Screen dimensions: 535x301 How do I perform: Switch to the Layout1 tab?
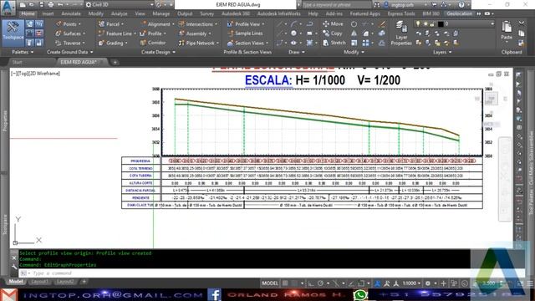(x=39, y=282)
